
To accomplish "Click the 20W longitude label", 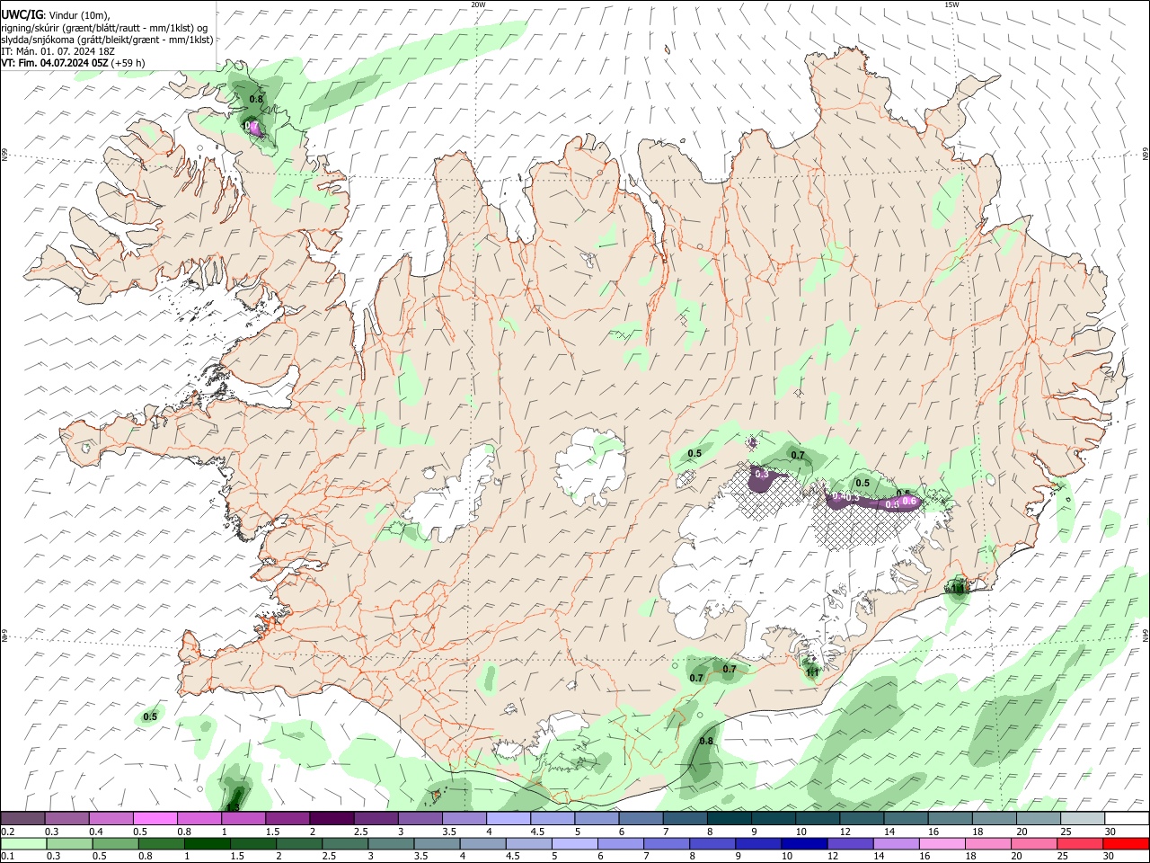I will [x=478, y=4].
